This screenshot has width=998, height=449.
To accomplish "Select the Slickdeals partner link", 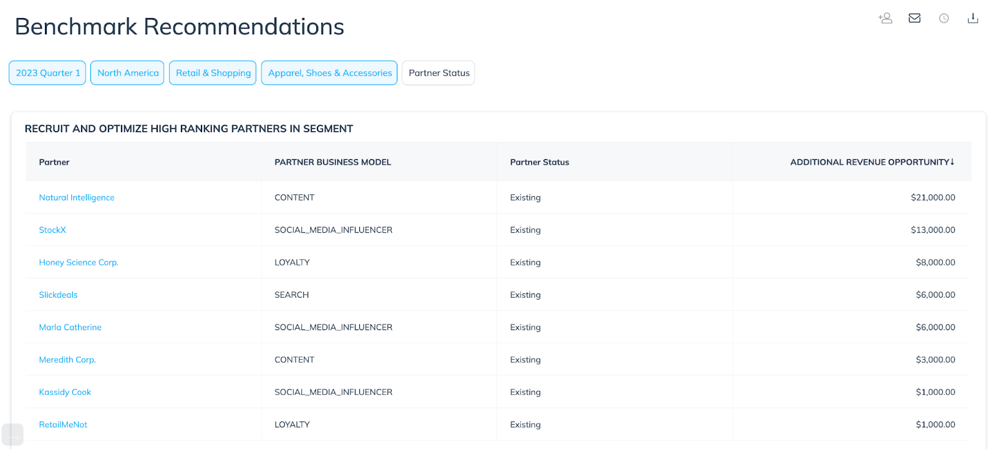I will pyautogui.click(x=58, y=295).
